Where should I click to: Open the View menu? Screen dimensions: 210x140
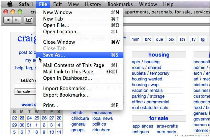pos(73,4)
